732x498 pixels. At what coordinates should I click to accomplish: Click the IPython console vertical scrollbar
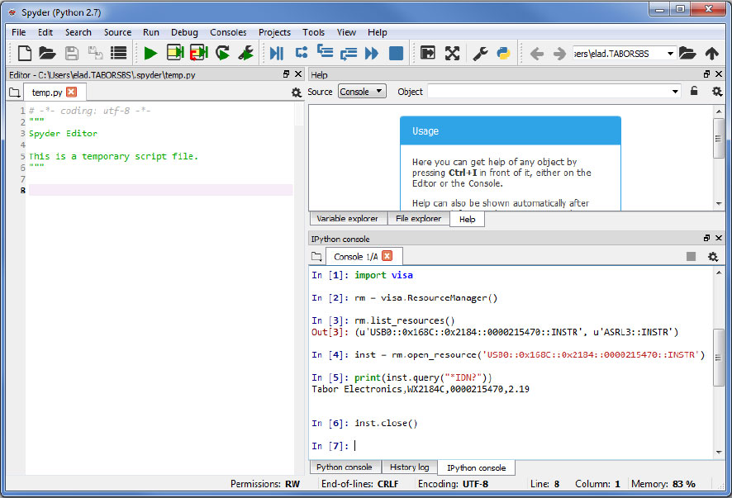[719, 363]
